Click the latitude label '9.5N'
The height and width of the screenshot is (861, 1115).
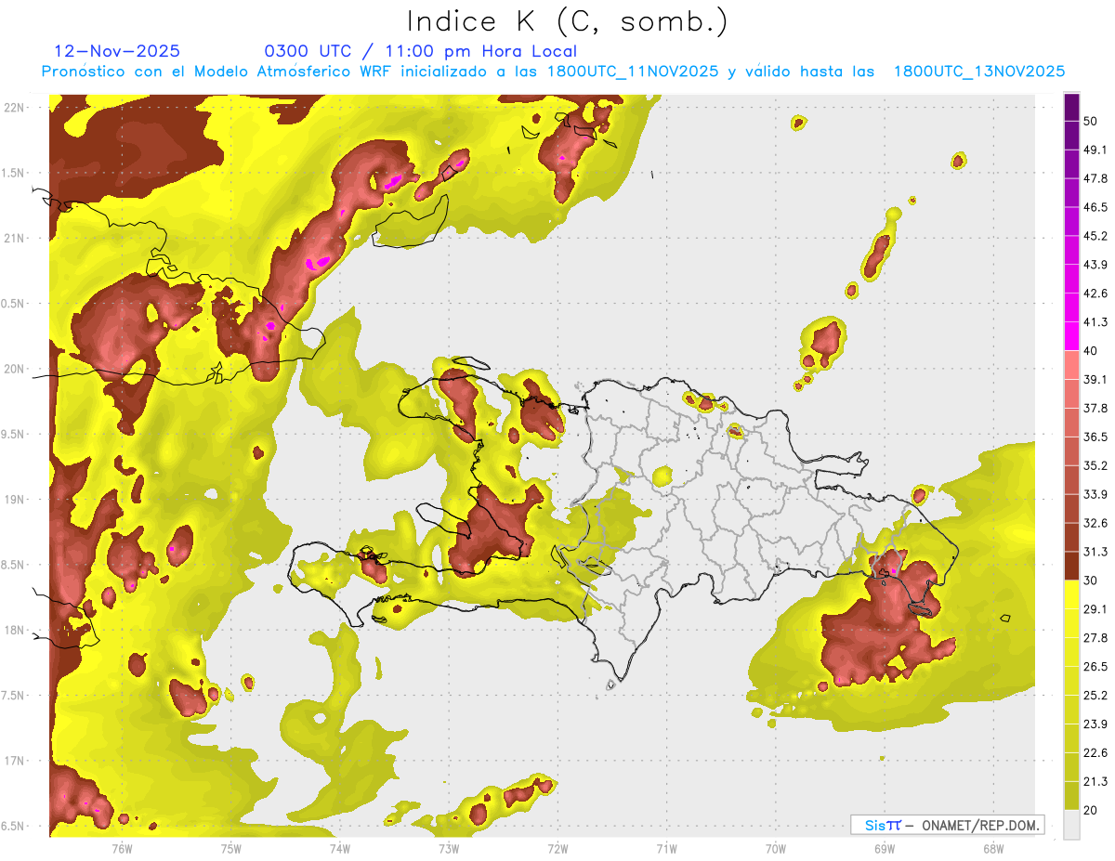(14, 434)
